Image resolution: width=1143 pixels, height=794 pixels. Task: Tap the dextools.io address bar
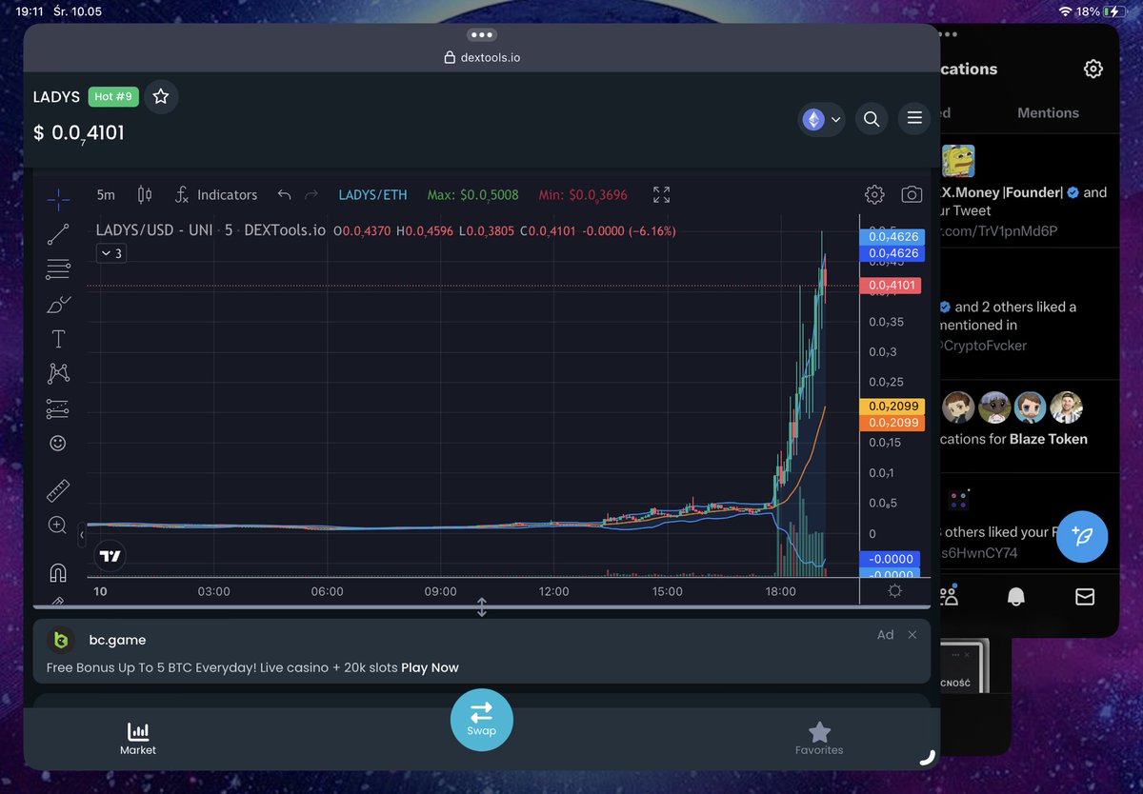coord(482,57)
